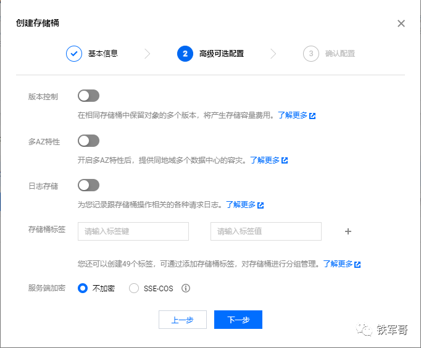Open the 确认配置 step label
This screenshot has width=421, height=348.
tap(340, 54)
